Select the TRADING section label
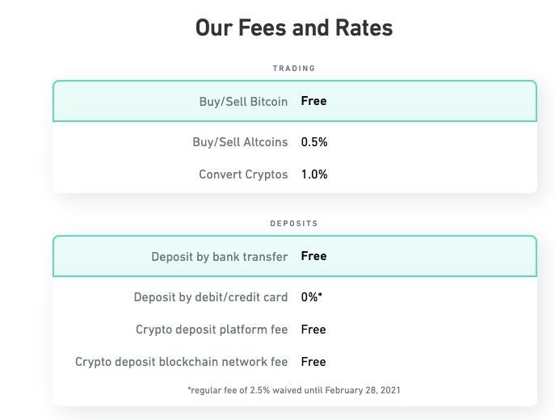 294,69
